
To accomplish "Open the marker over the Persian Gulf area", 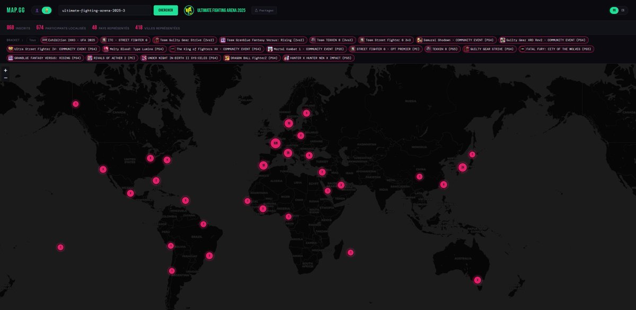I will pyautogui.click(x=341, y=185).
